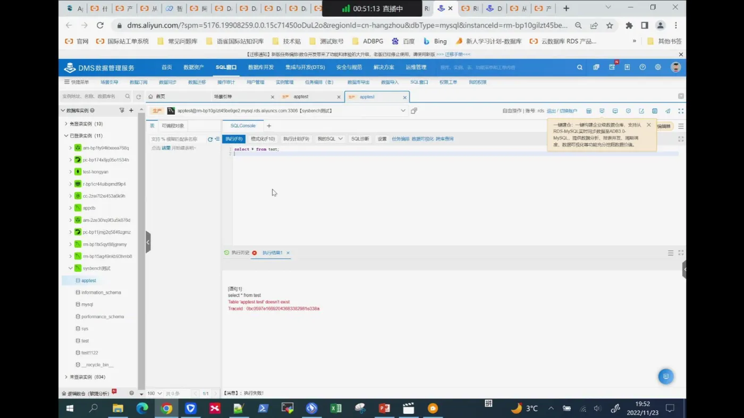Collapse the sysbench测试 instance node
The width and height of the screenshot is (744, 418).
click(x=70, y=268)
